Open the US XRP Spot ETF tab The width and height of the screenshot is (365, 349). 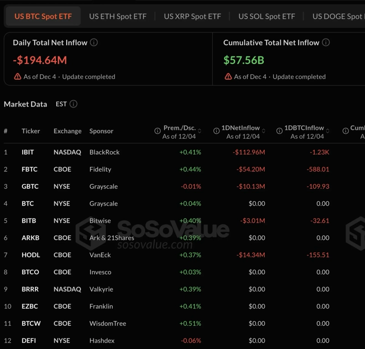point(192,16)
